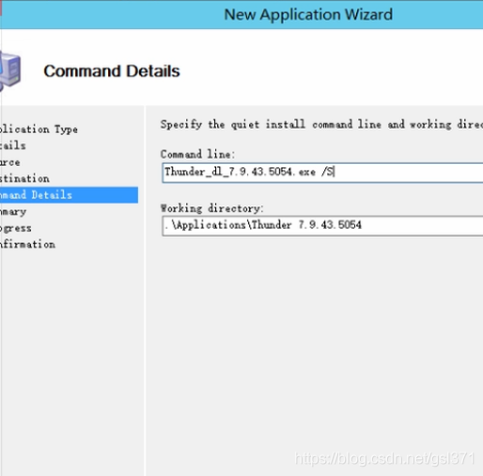
Task: Click the 'Command Details' page heading
Action: click(x=112, y=71)
